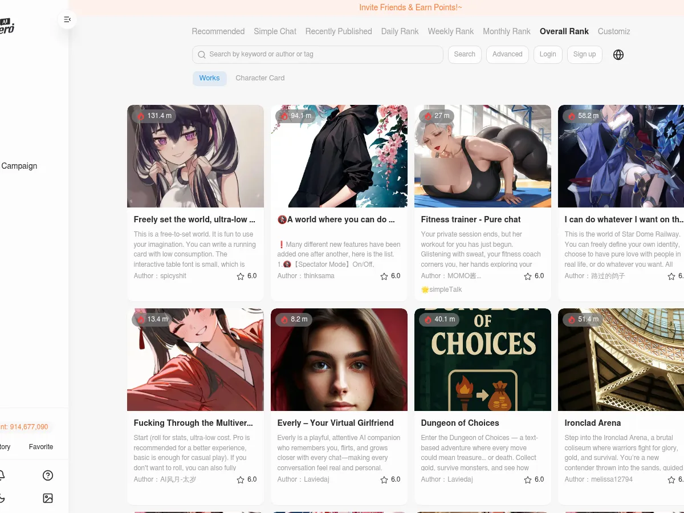Click the simpleTalk tag on Fitness trainer card
The height and width of the screenshot is (513, 684).
point(442,290)
